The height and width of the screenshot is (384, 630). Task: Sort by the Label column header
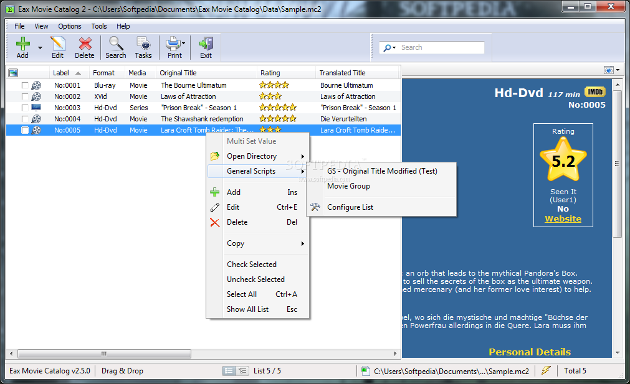(x=69, y=73)
